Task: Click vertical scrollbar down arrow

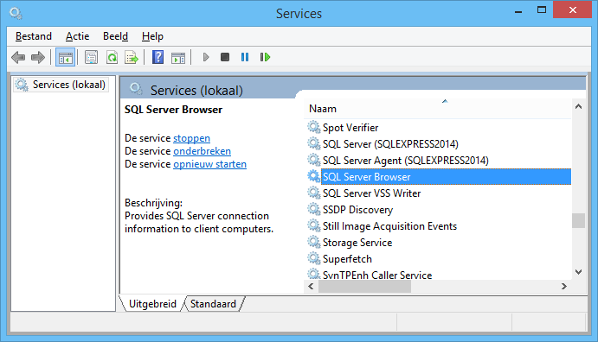Action: click(x=579, y=272)
